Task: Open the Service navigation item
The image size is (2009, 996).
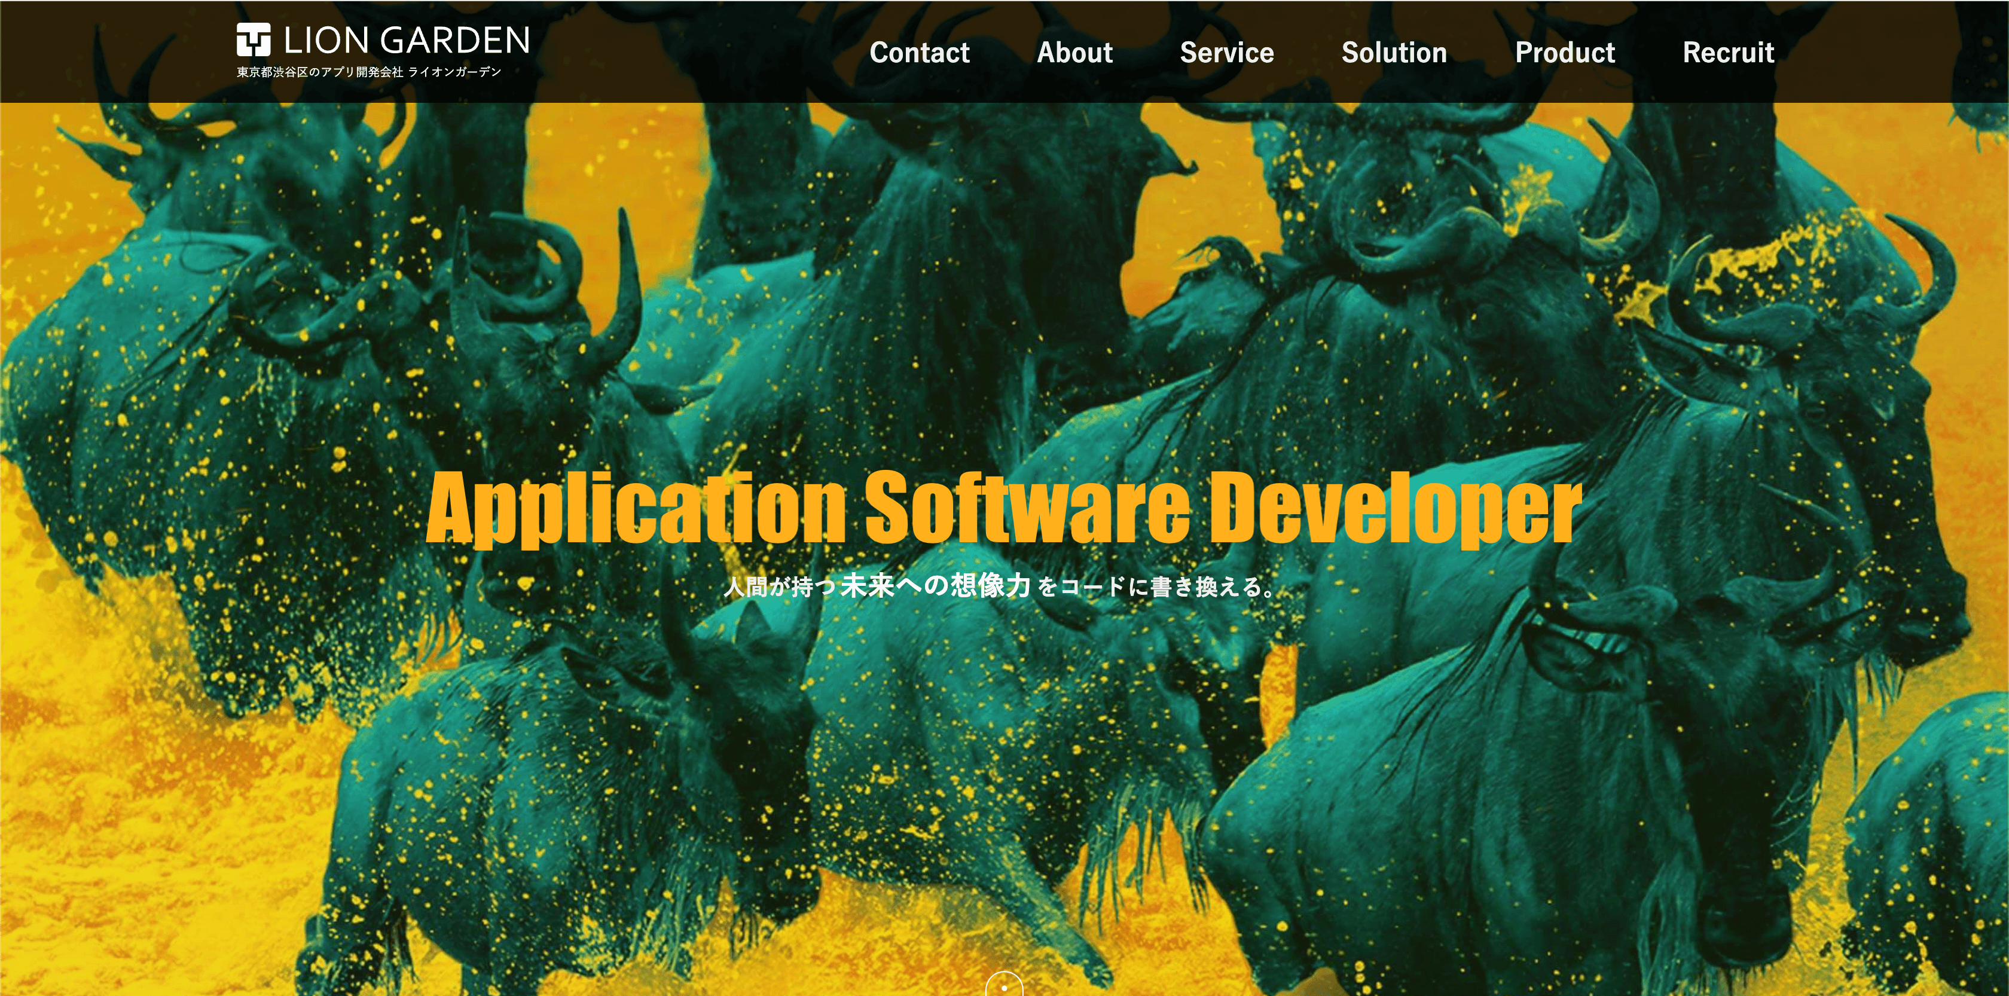Action: click(1226, 52)
